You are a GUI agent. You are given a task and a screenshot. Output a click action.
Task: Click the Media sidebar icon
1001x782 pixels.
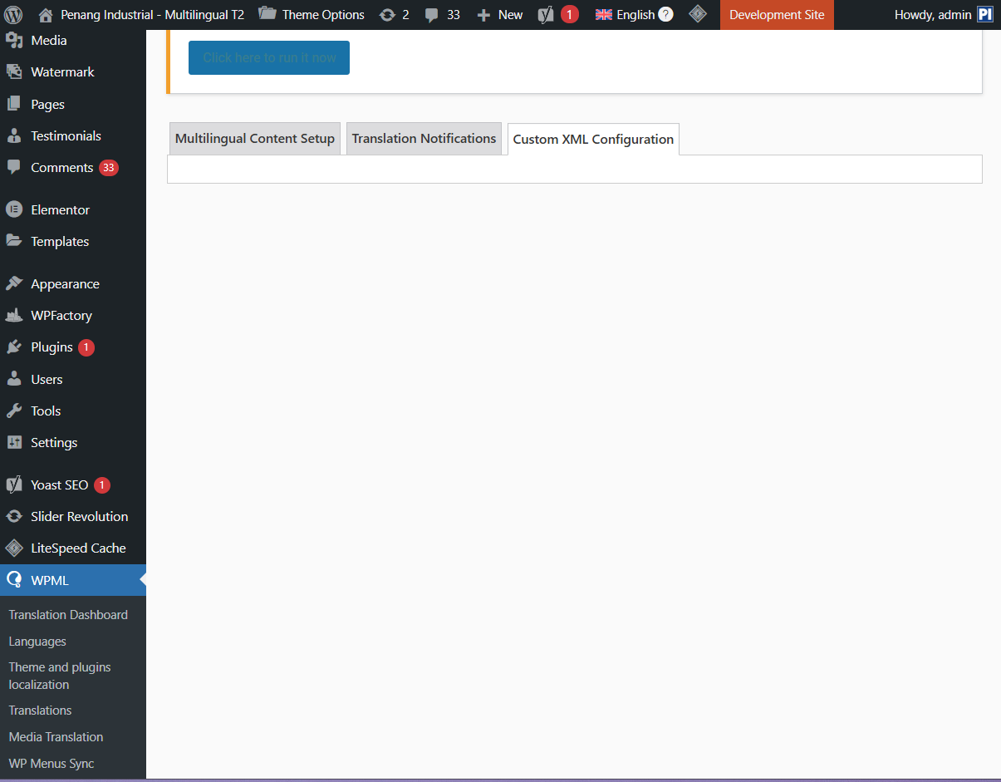[x=14, y=40]
